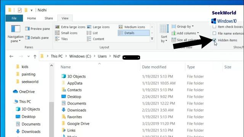
Task: Switch to the Home tab
Action: click(32, 18)
